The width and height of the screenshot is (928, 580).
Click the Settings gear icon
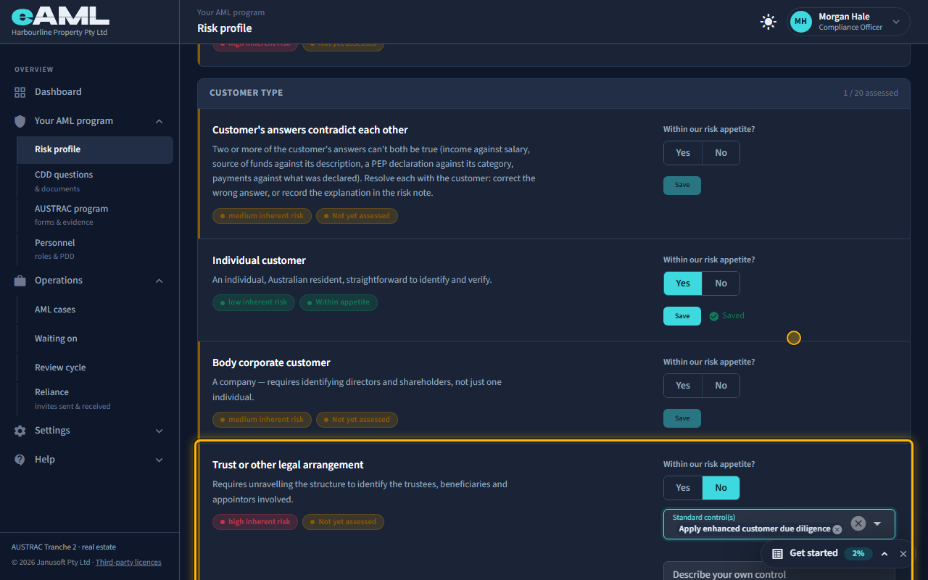(20, 431)
